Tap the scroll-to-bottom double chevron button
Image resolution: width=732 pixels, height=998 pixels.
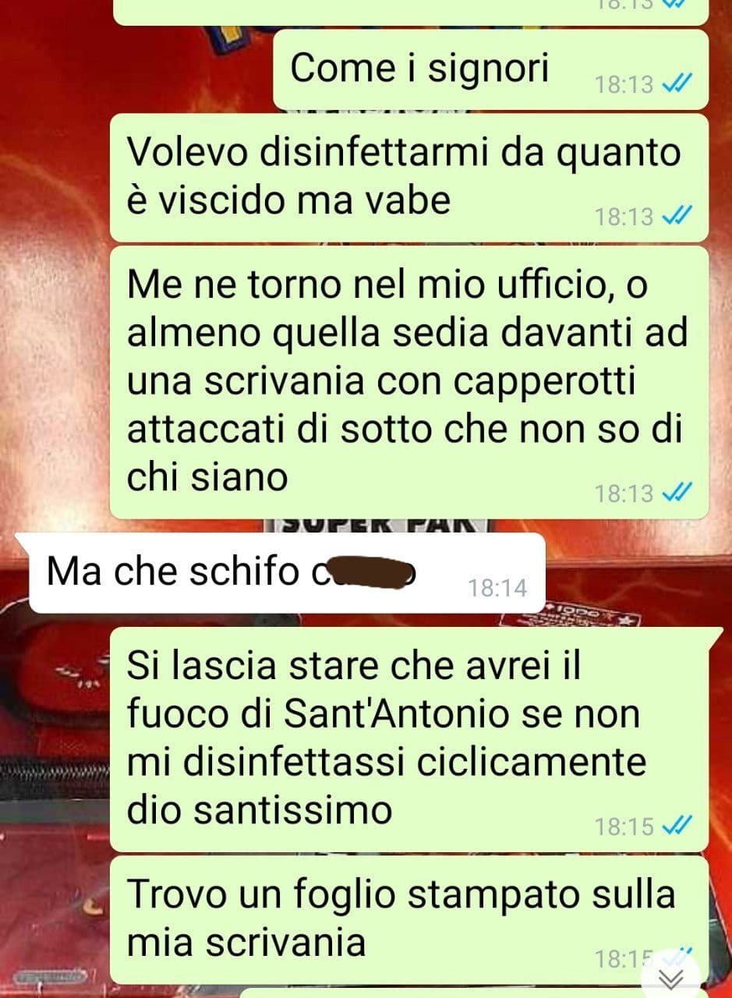671,978
